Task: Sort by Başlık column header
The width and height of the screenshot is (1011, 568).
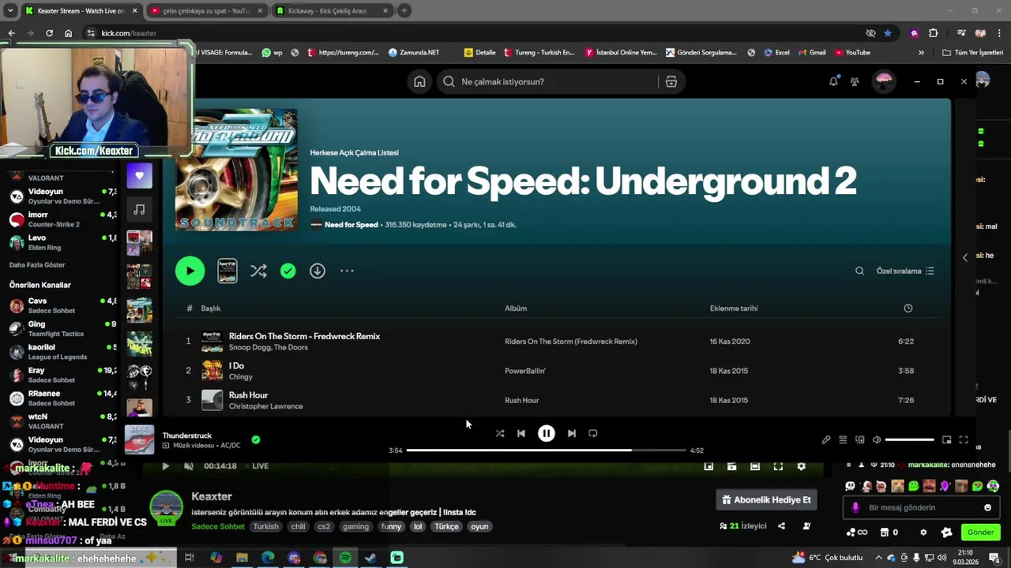Action: 211,308
